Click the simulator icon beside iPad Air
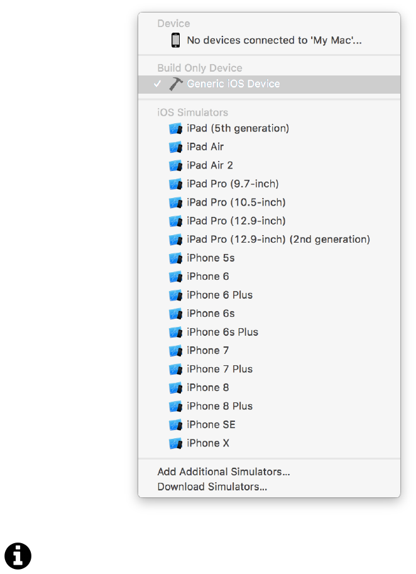 175,147
